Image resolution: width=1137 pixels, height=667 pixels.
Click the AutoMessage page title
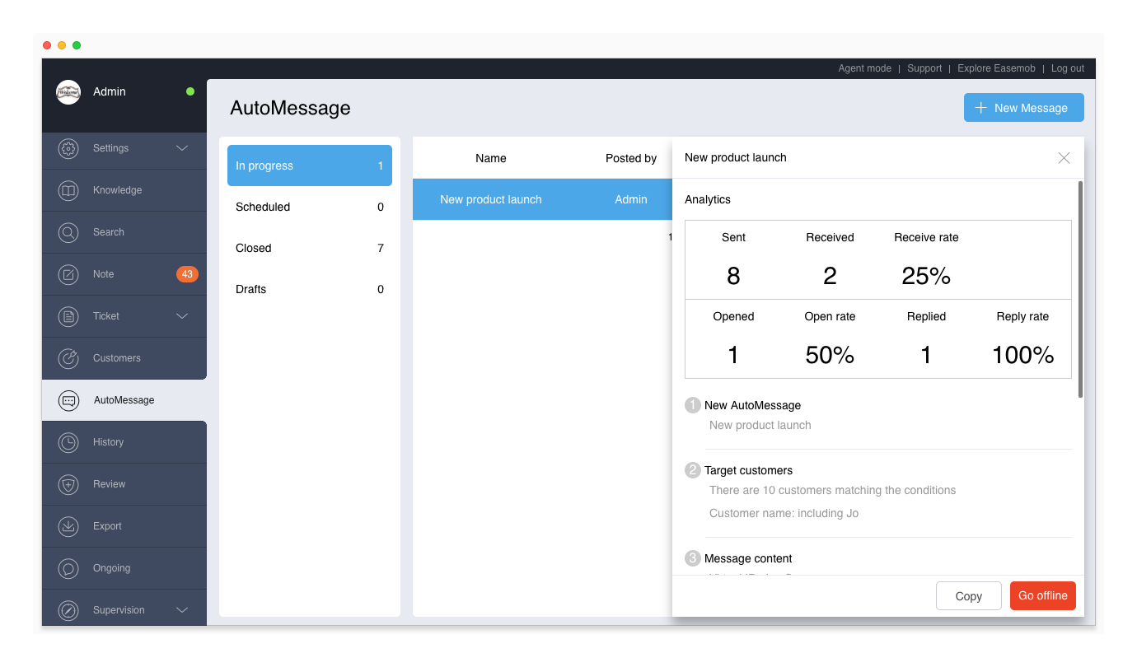tap(290, 108)
